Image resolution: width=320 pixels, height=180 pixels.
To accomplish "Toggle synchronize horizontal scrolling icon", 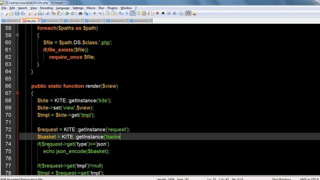I will coord(113,13).
